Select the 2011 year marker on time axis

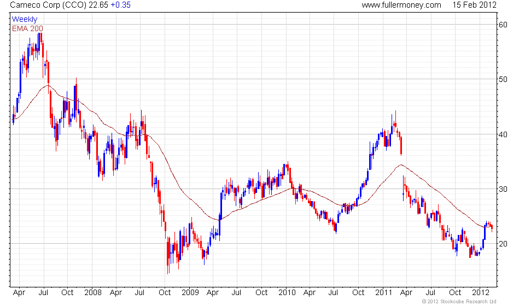pos(384,292)
